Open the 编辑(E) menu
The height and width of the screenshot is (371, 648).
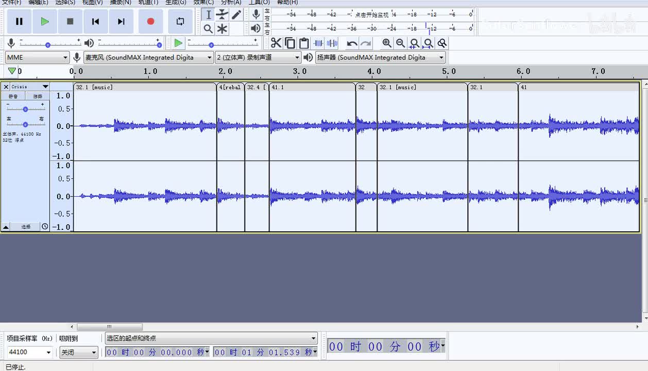(38, 2)
